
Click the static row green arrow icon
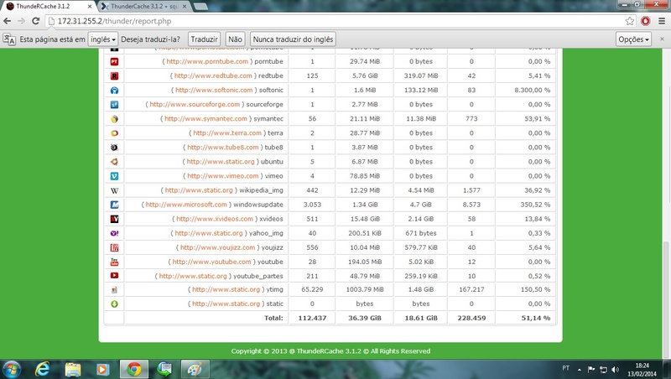(114, 304)
